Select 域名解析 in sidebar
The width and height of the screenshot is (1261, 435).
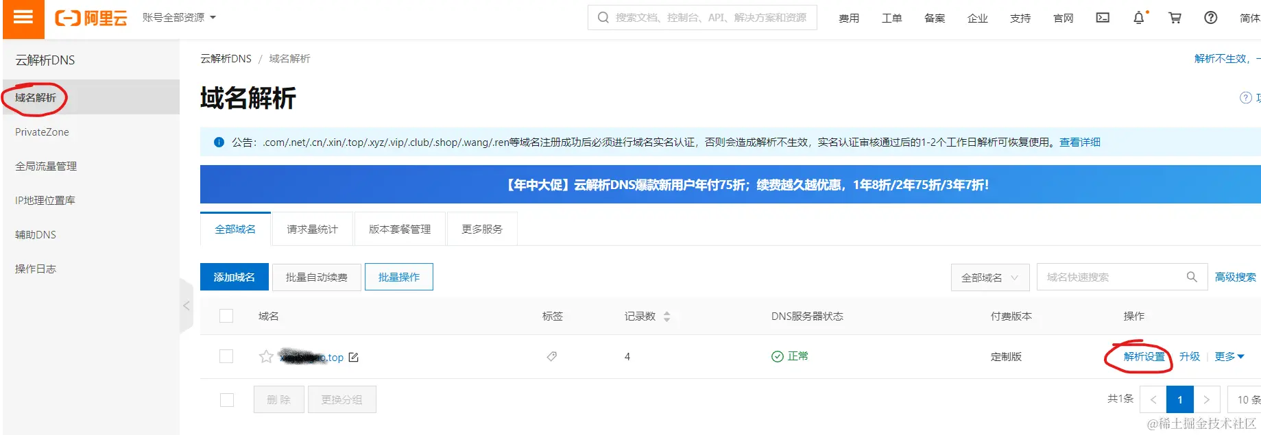pyautogui.click(x=91, y=97)
